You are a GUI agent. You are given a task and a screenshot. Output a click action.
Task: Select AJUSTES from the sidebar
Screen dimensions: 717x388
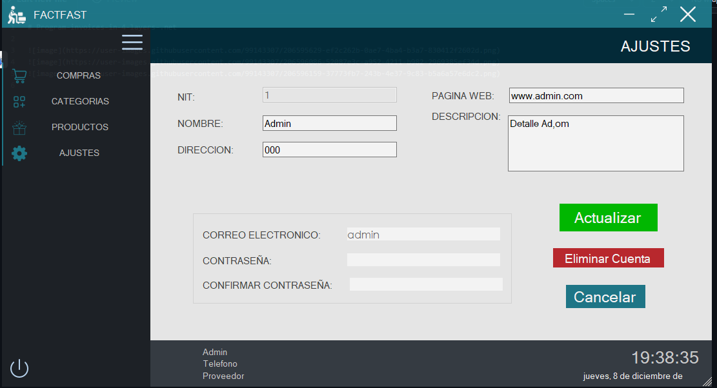[x=79, y=153]
